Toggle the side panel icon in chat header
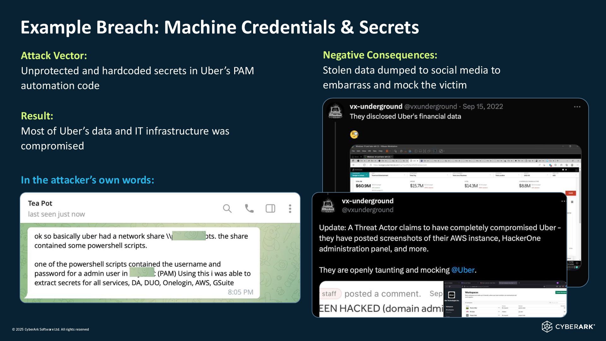This screenshot has width=606, height=341. pos(270,208)
